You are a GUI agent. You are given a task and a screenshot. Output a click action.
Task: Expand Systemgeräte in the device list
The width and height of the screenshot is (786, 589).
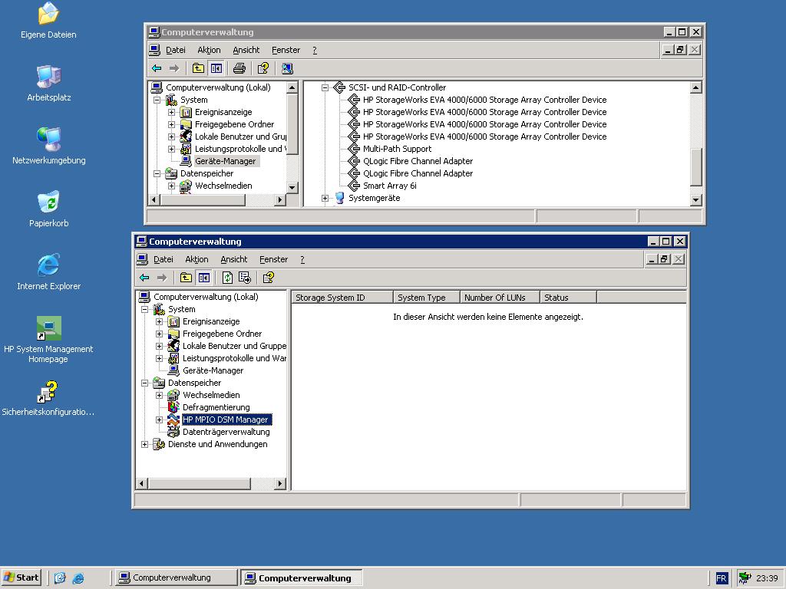pyautogui.click(x=325, y=199)
